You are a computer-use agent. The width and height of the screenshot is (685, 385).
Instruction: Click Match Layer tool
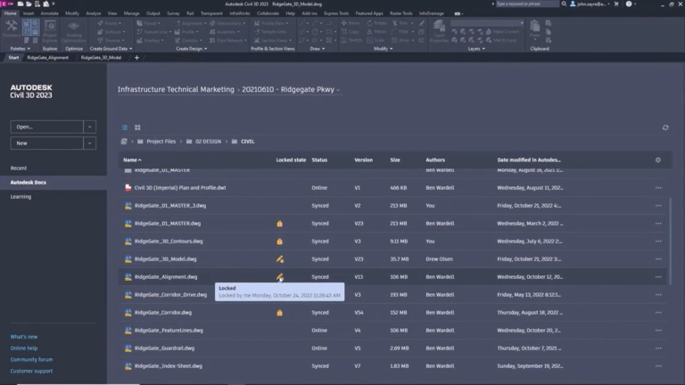[x=501, y=40]
